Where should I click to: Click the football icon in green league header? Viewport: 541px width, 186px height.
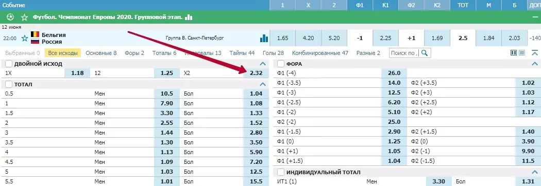pos(10,17)
